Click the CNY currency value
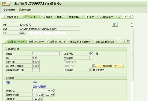Screen dimensions: 148x101 click(x=35, y=83)
